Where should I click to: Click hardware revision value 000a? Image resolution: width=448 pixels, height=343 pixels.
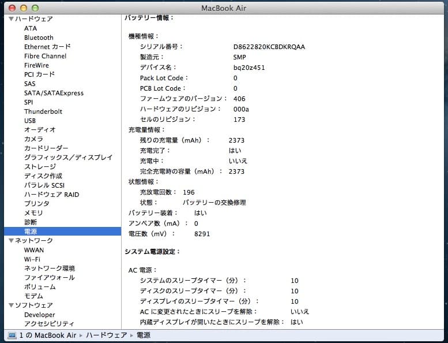point(241,109)
